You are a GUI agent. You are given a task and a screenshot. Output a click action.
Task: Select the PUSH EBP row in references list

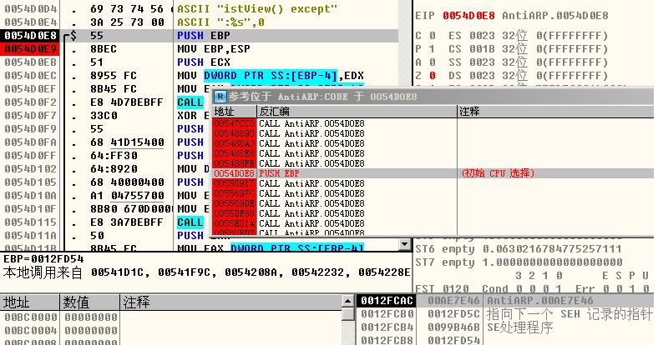click(x=433, y=173)
